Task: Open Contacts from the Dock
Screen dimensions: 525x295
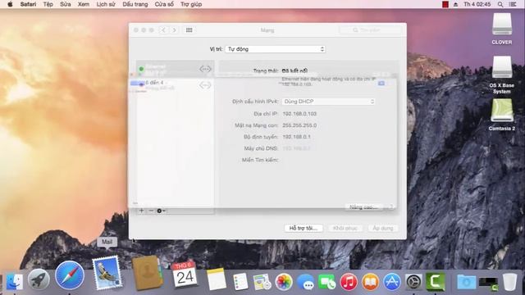Action: [148, 273]
